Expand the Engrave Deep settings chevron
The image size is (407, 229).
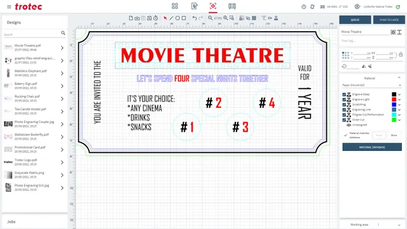(x=399, y=95)
